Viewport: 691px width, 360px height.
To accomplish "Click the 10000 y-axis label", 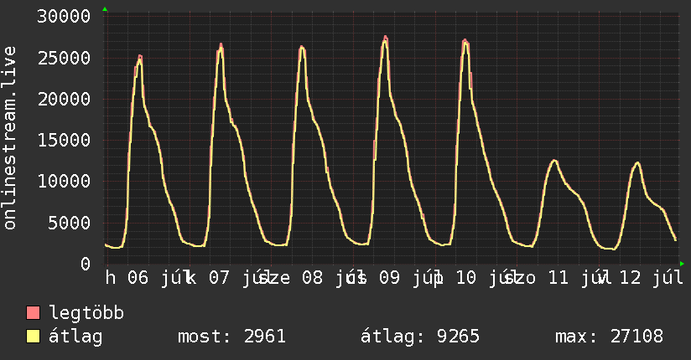I will click(x=64, y=182).
